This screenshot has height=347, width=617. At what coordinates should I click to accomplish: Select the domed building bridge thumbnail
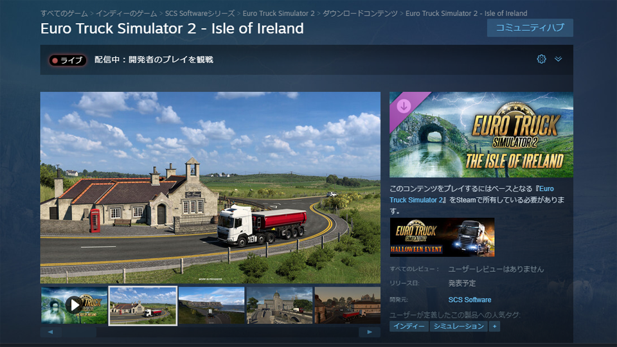(x=280, y=305)
